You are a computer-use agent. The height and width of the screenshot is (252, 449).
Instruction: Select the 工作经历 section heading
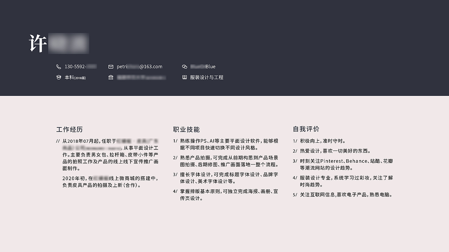click(70, 129)
